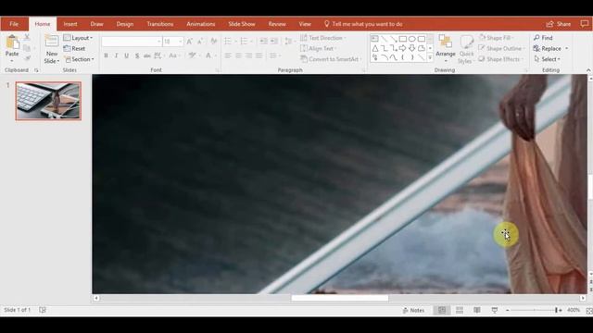Click the Share button
This screenshot has height=333, width=593.
pyautogui.click(x=559, y=24)
